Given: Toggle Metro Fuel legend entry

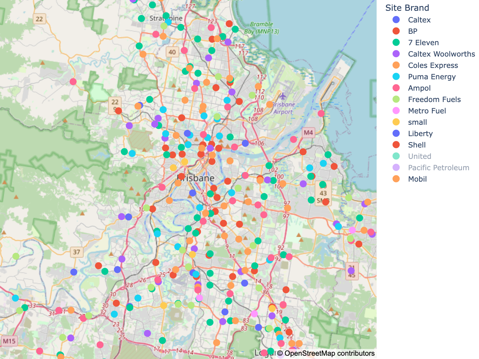Looking at the screenshot, I should coord(427,111).
